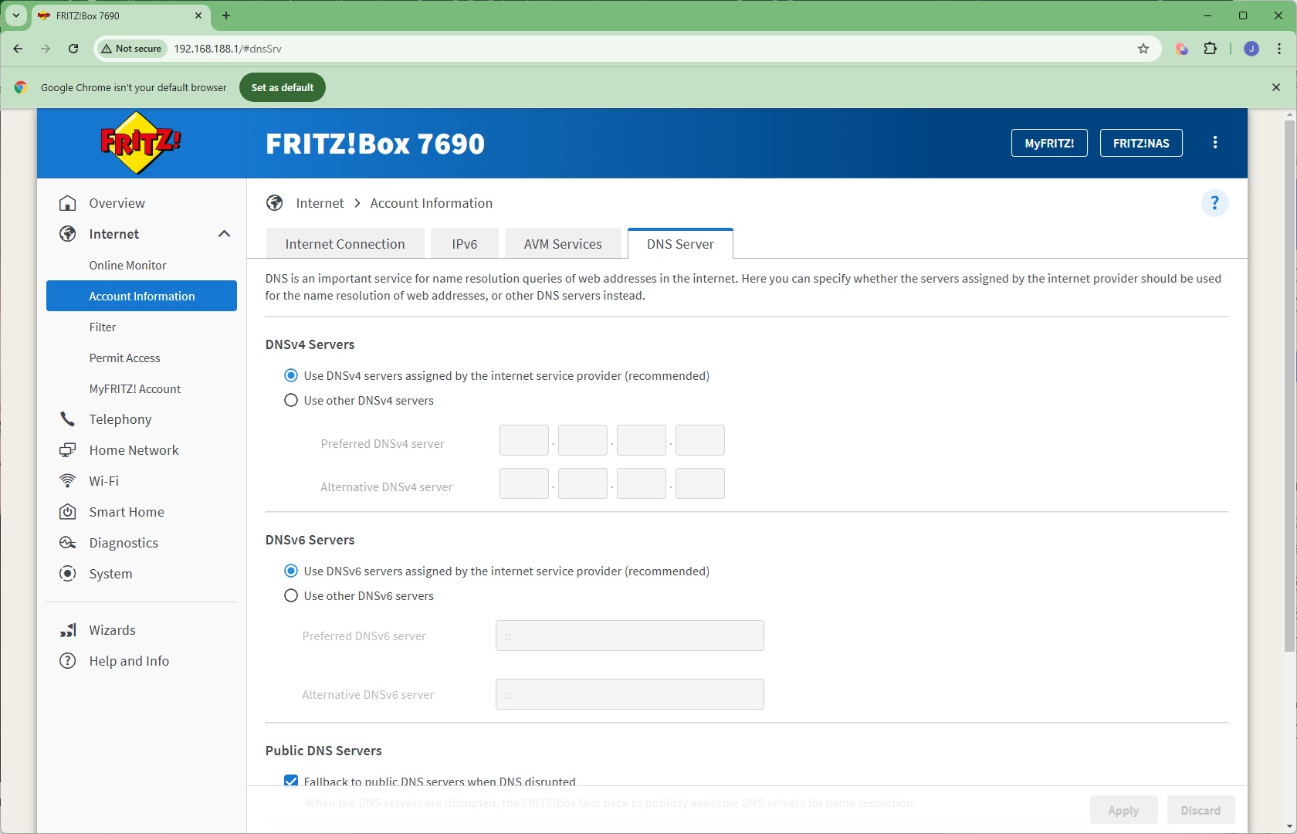Click the Preferred DNSv6 server field
This screenshot has height=834, width=1297.
(x=630, y=636)
